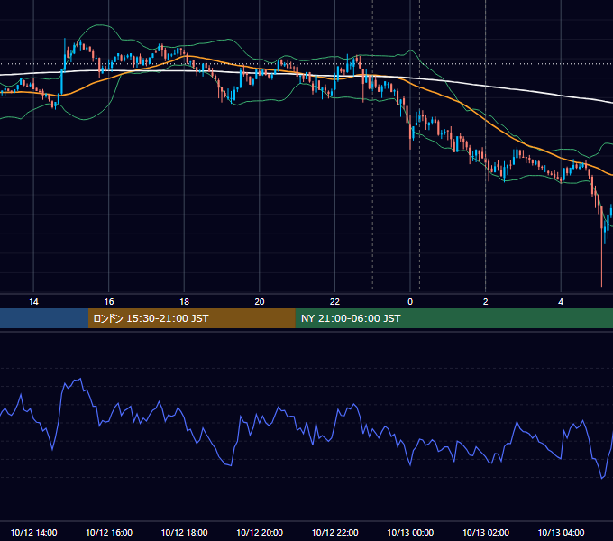Click the 22 hour axis label
This screenshot has width=613, height=541.
(x=334, y=302)
